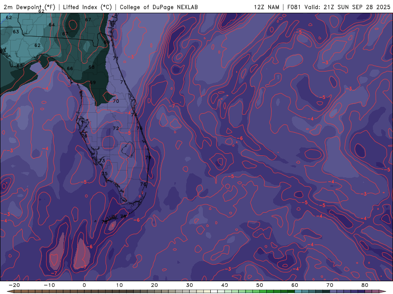Click the 'F081' forecast hour label
Screen dimensions: 393x294
pyautogui.click(x=294, y=7)
